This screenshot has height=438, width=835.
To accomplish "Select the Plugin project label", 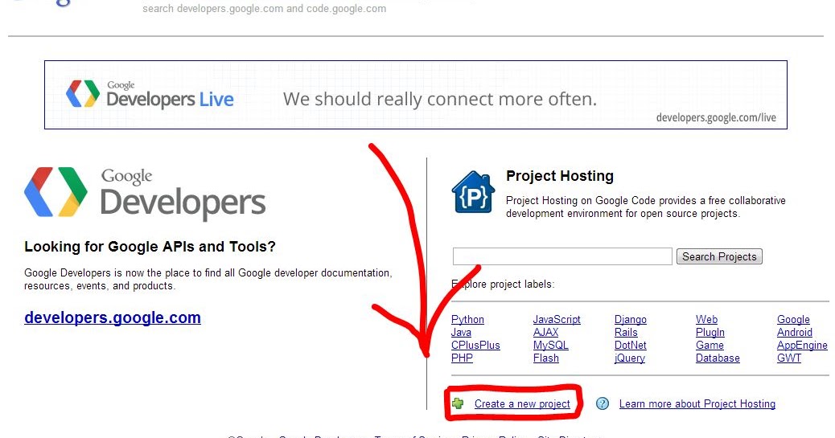I will tap(710, 332).
